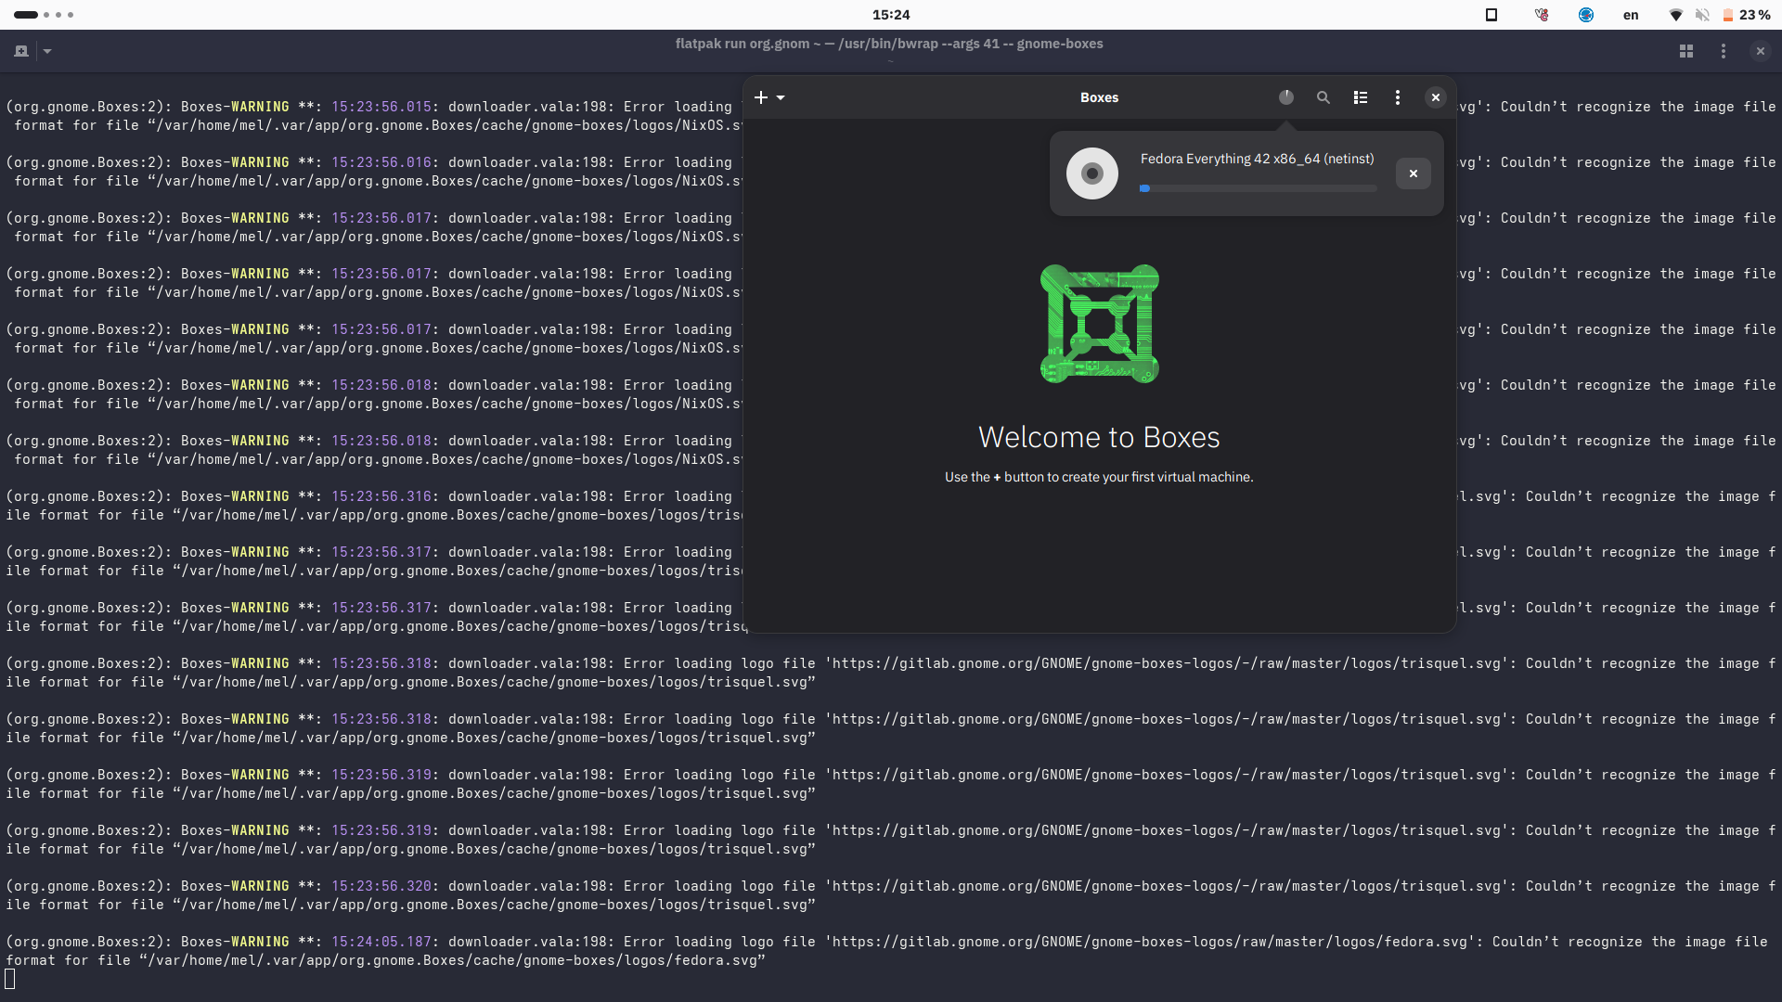Open new terminal tab icon
Viewport: 1782px width, 1002px height.
pos(21,51)
